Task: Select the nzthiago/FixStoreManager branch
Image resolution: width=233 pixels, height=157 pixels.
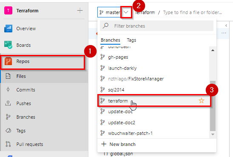Action: (x=154, y=79)
